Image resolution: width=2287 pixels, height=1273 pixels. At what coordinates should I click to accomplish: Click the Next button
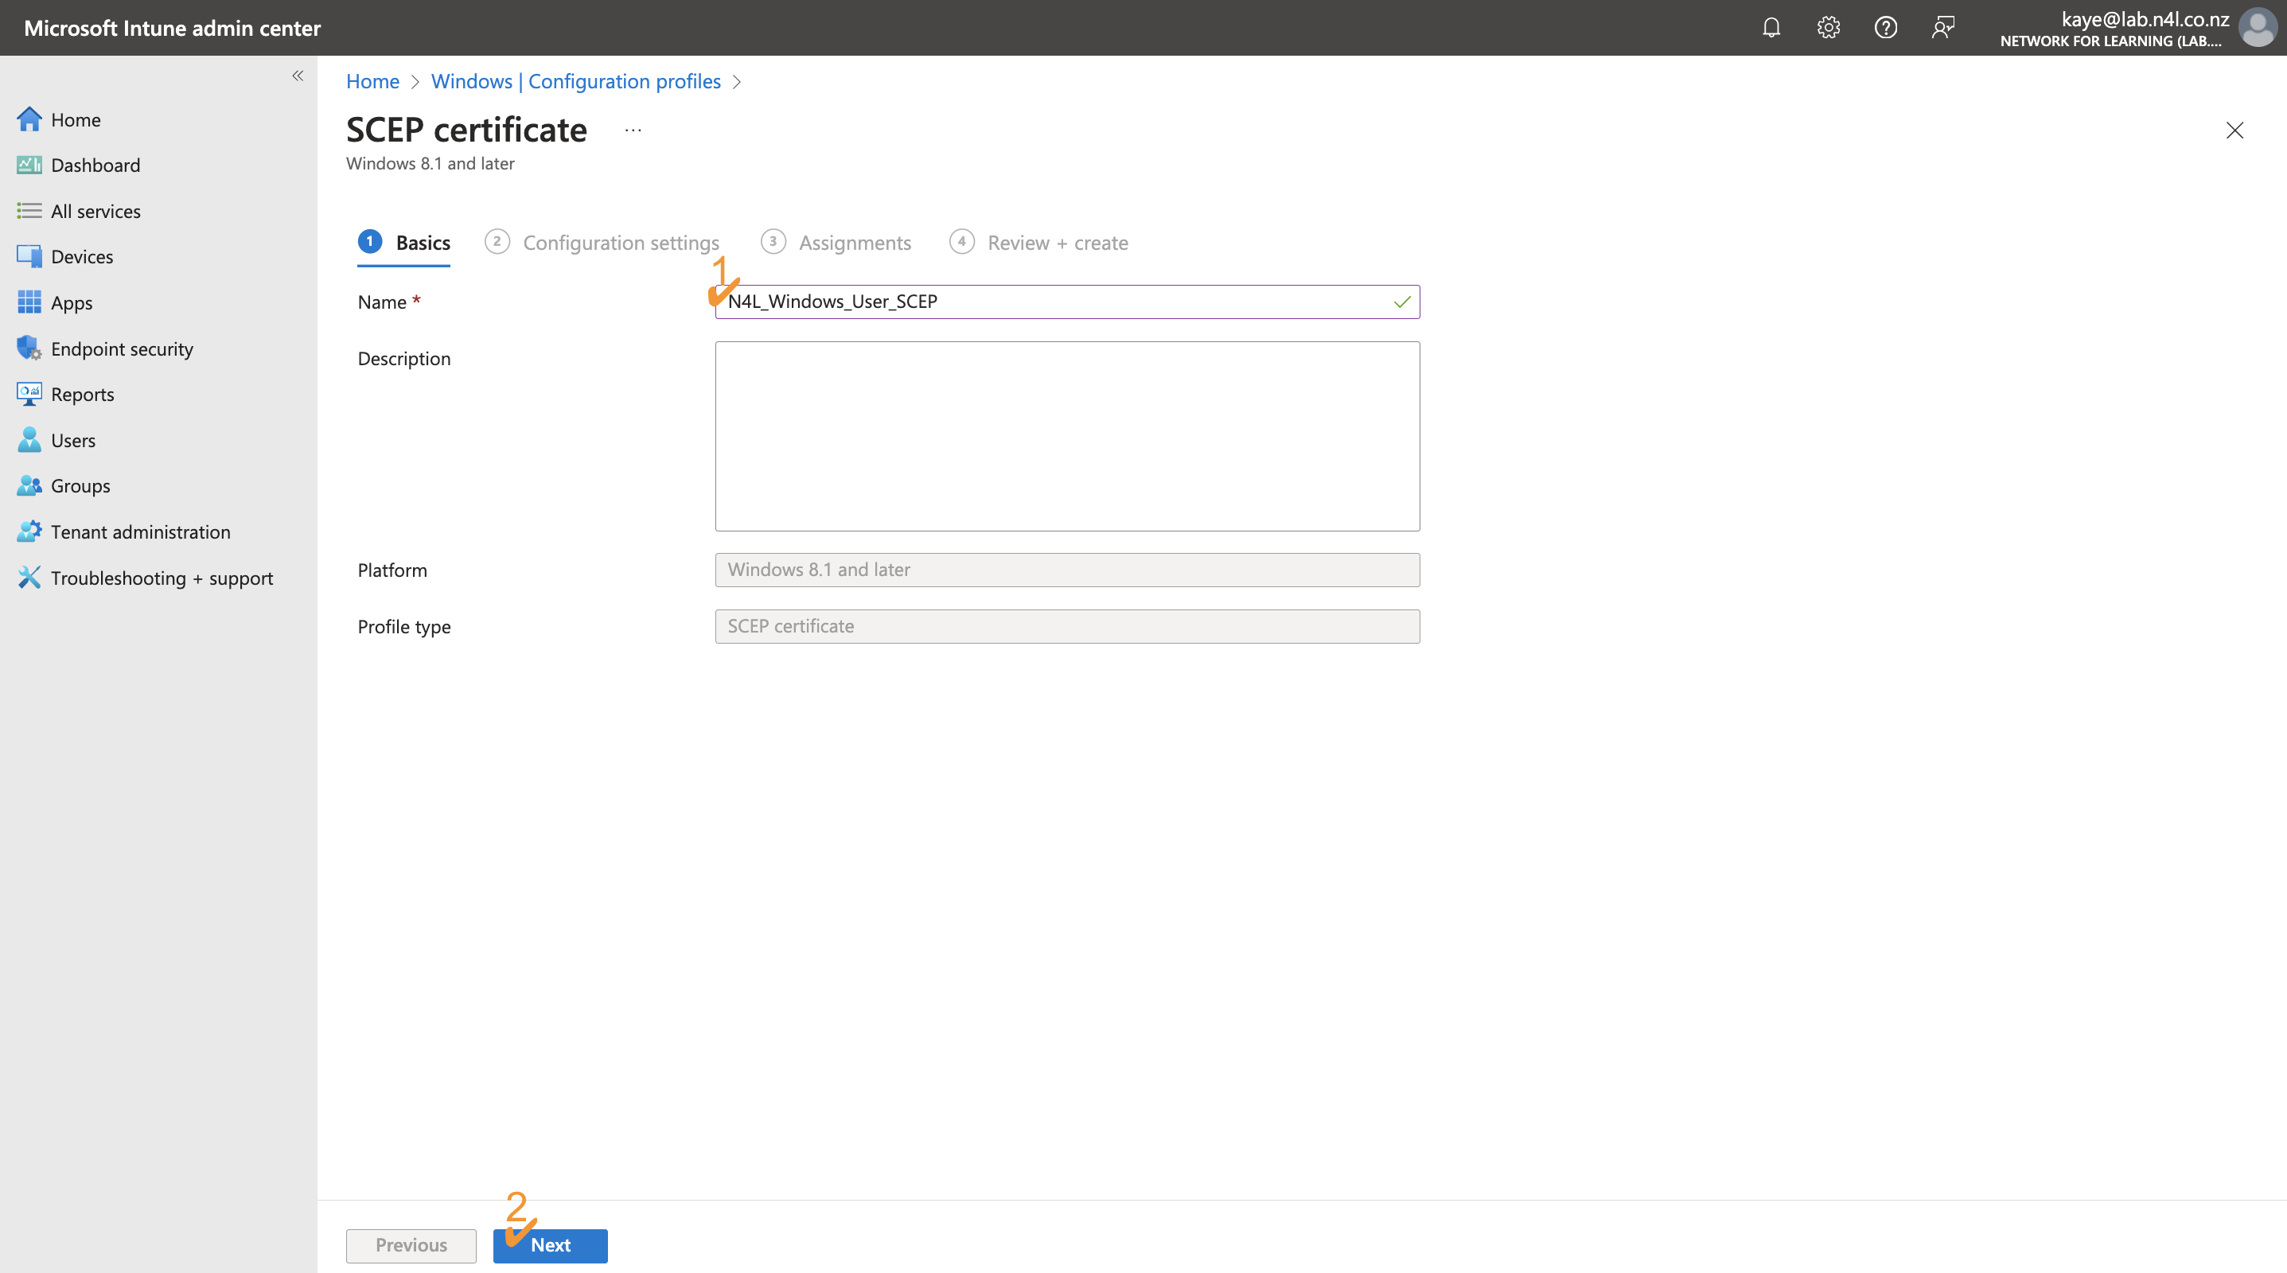(550, 1244)
